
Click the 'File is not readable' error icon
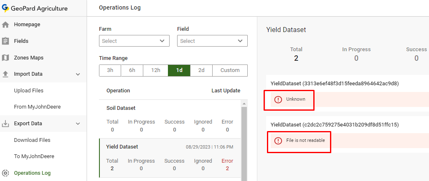278,141
